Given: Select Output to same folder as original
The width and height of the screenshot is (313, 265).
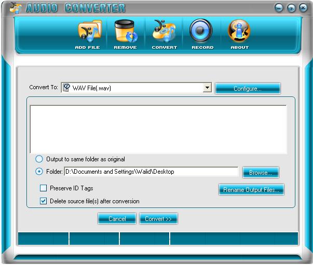Looking at the screenshot, I should point(39,159).
